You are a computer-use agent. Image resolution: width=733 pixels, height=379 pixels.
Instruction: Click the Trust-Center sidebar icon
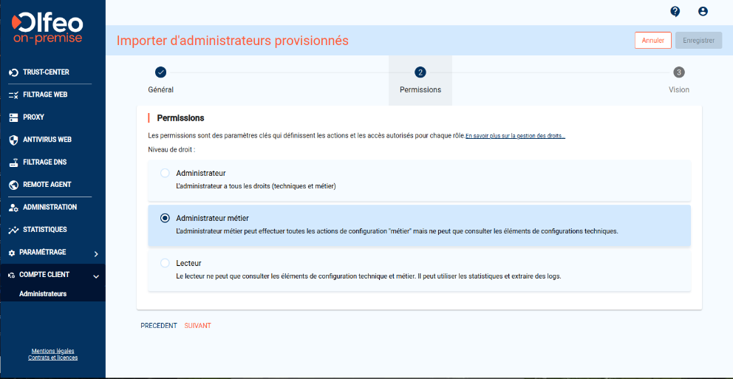(x=13, y=72)
